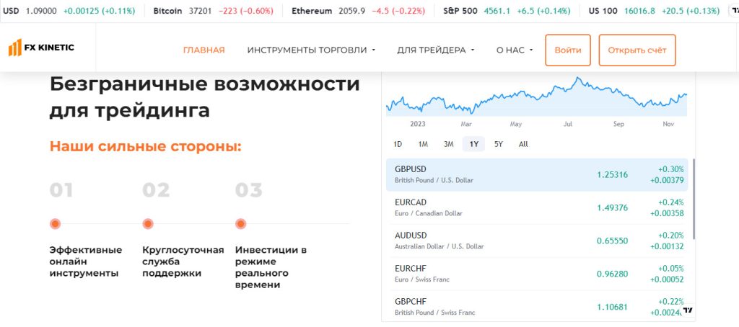Viewport: 739px width, 327px height.
Task: Click the orange dot under step 02
Action: pyautogui.click(x=148, y=224)
